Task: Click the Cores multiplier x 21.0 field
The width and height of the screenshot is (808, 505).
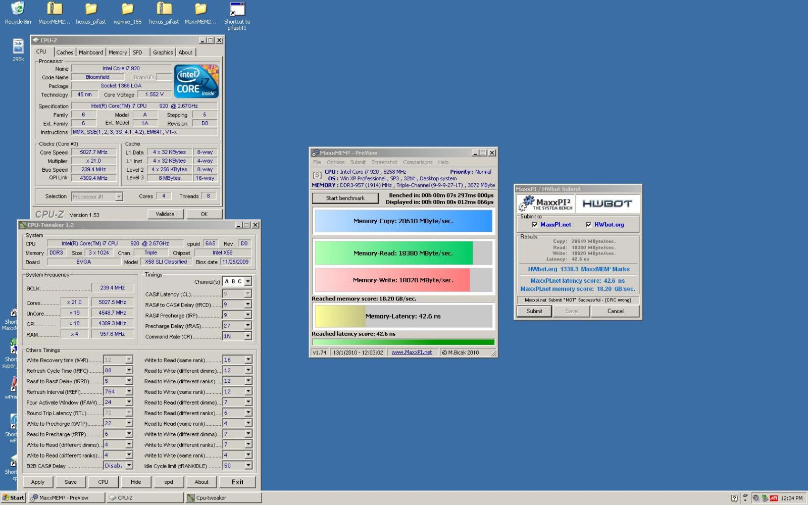Action: (74, 302)
